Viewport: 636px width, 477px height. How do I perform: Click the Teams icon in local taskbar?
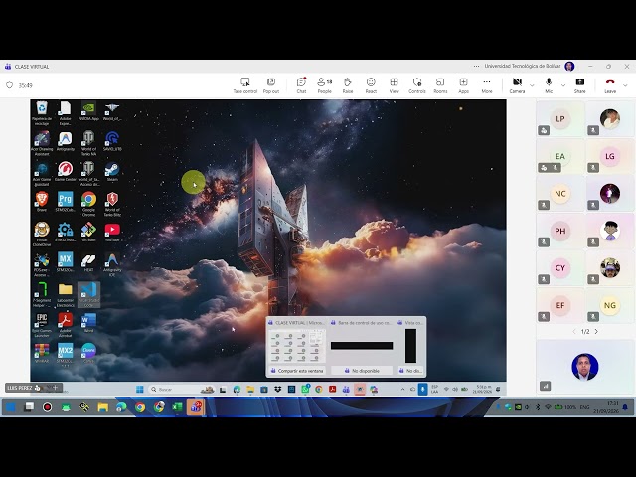[x=196, y=407]
